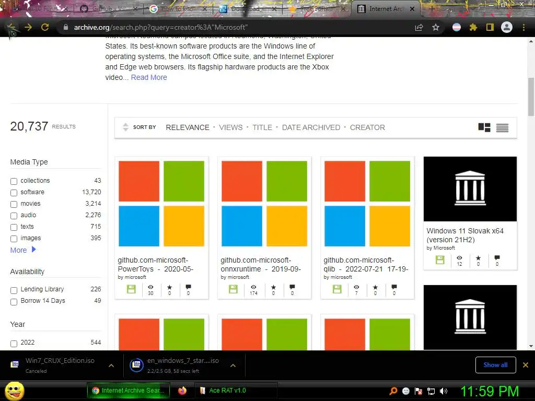This screenshot has height=401, width=535.
Task: Click the 11:59 PM taskbar clock
Action: [x=490, y=391]
